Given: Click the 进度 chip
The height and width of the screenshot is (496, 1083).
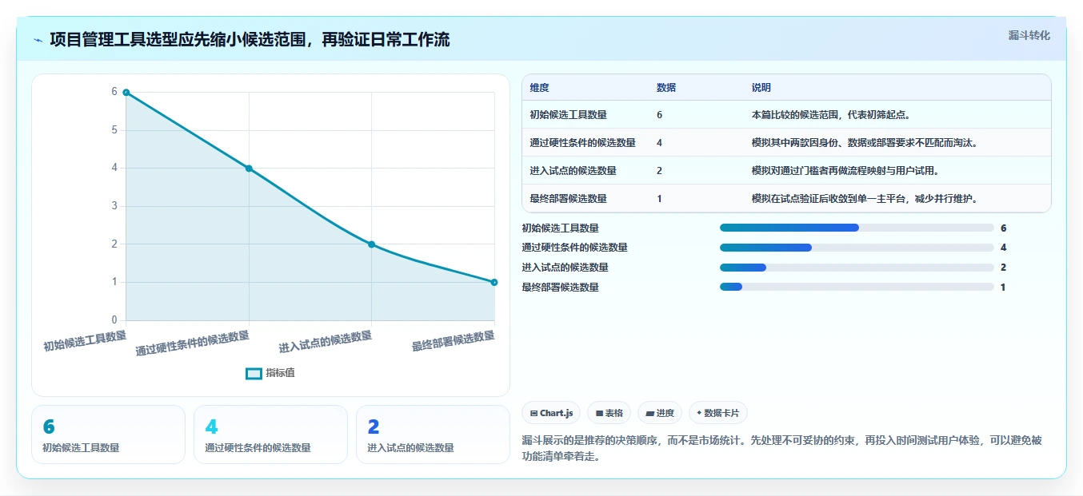Looking at the screenshot, I should [660, 413].
